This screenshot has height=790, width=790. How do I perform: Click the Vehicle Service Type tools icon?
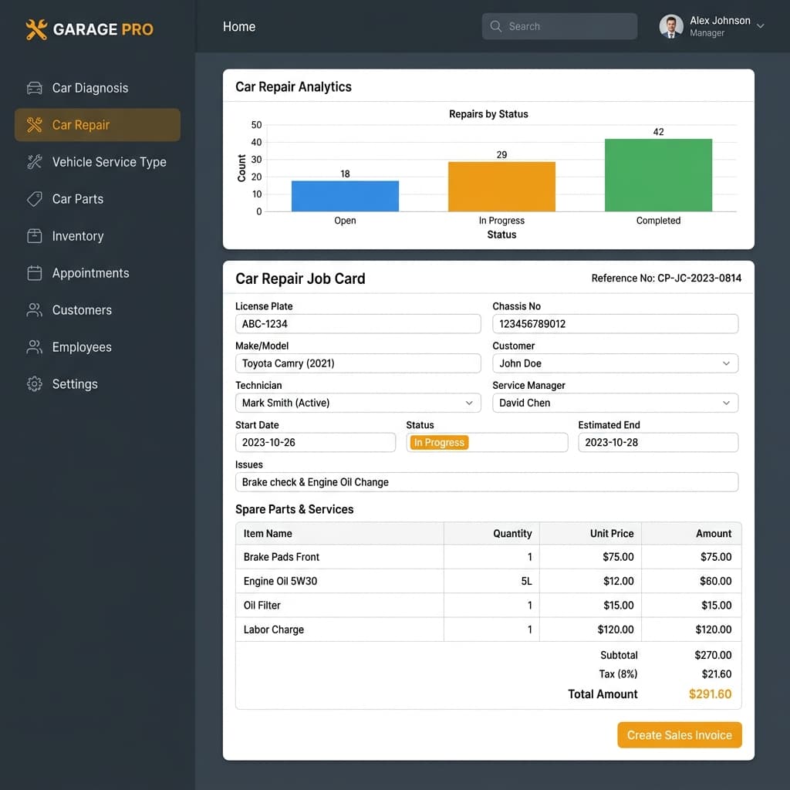(34, 162)
